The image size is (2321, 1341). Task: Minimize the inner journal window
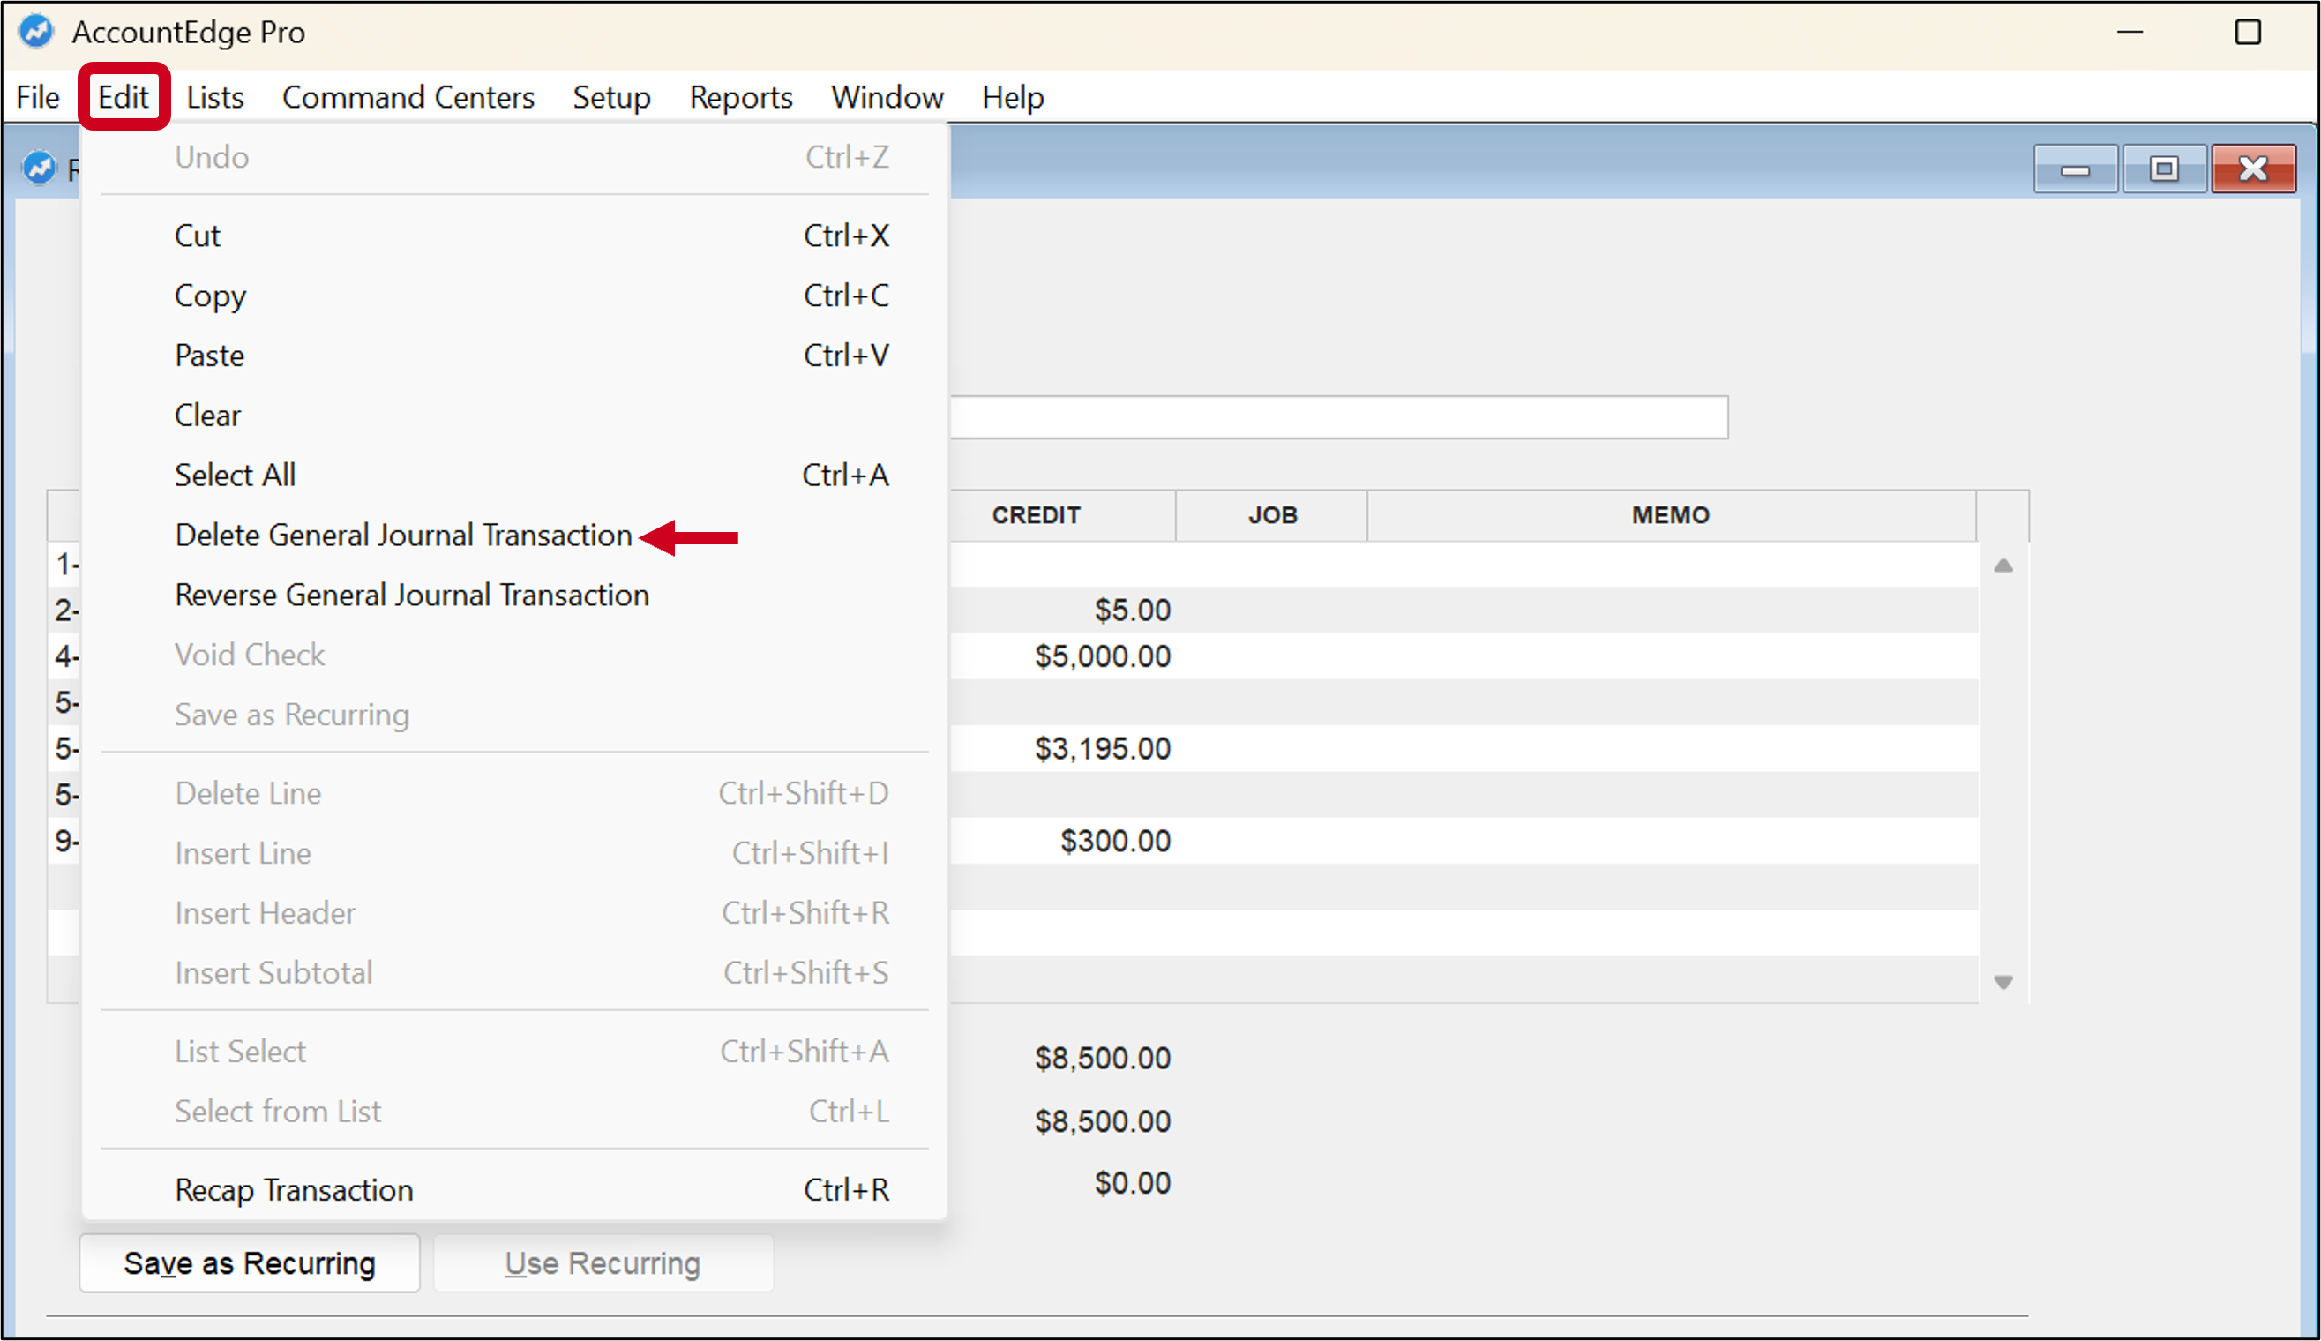click(x=2074, y=169)
